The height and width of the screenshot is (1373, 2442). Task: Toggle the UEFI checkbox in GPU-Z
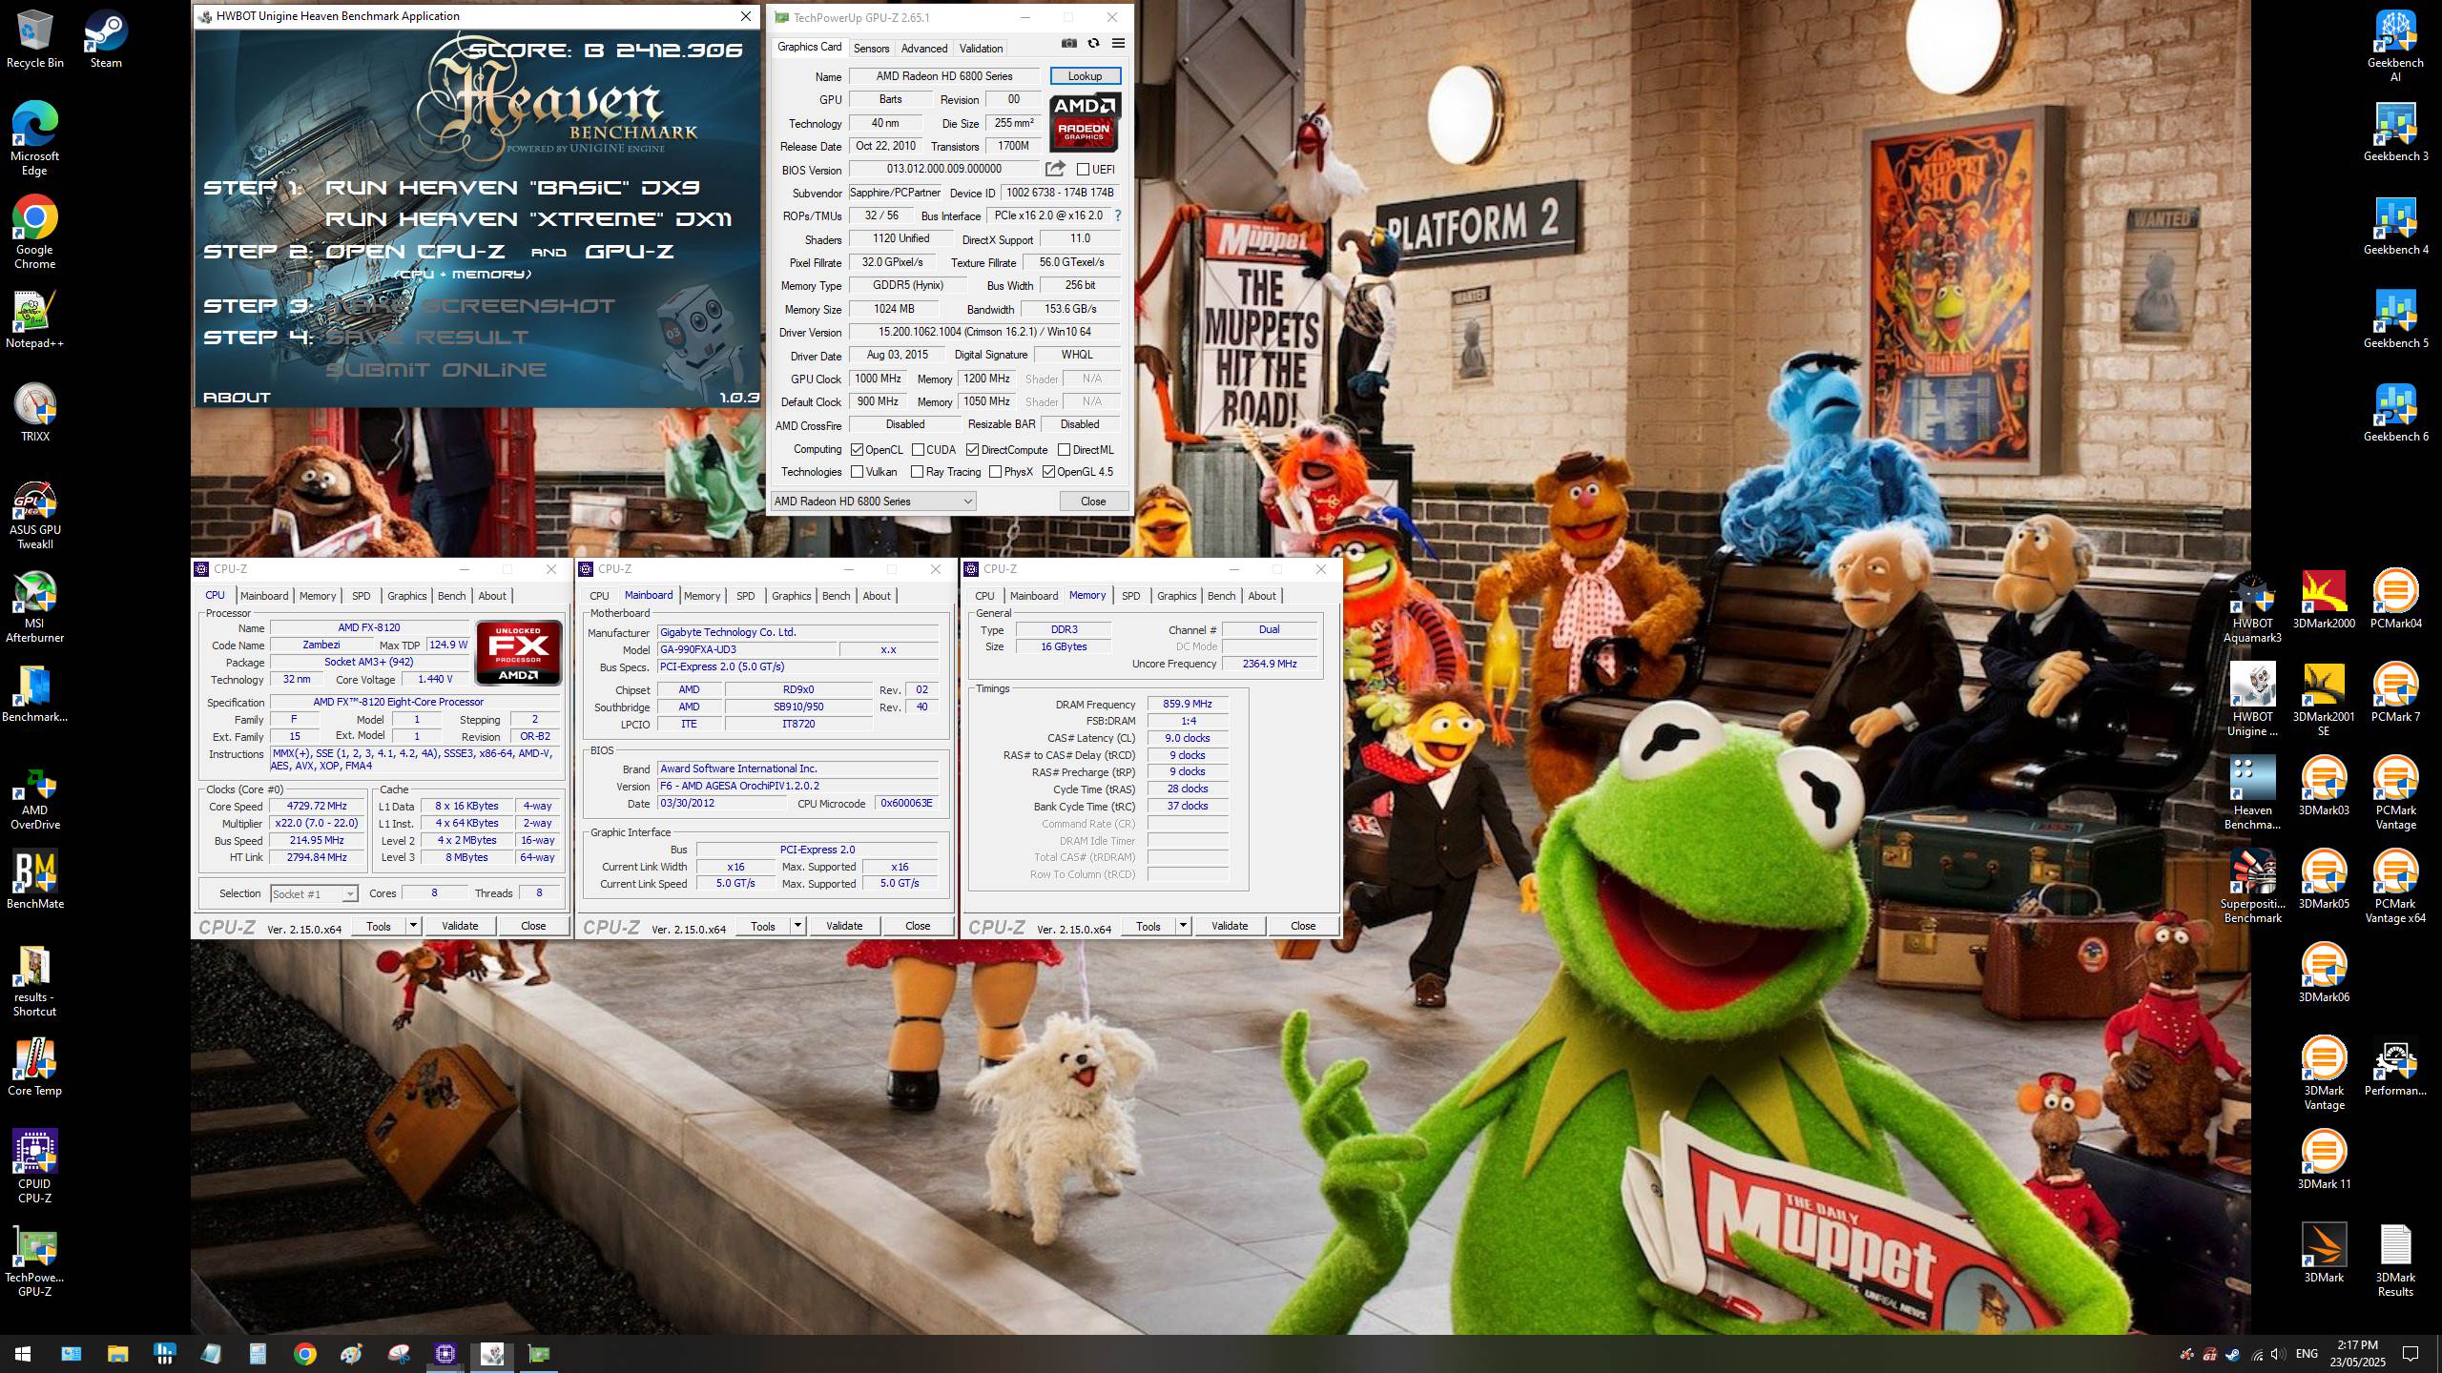tap(1083, 170)
